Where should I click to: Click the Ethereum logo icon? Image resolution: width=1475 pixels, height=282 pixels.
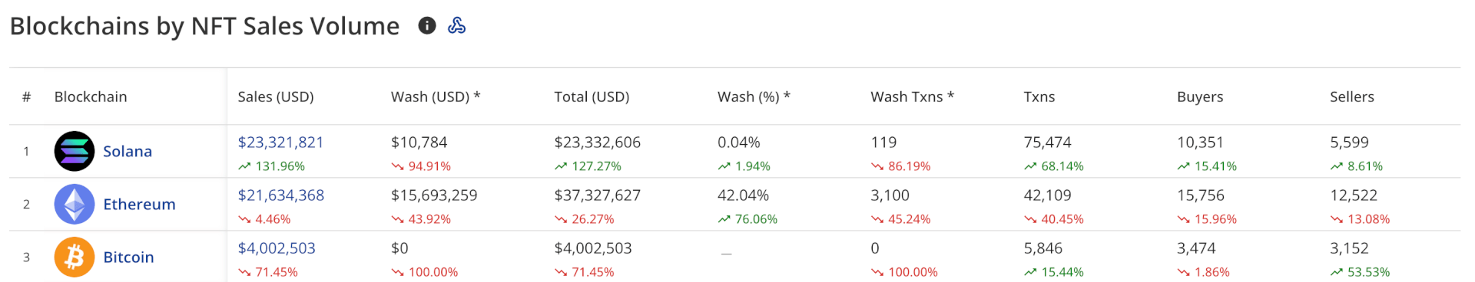[x=75, y=204]
